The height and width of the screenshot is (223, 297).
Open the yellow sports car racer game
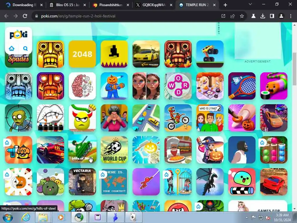(146, 54)
